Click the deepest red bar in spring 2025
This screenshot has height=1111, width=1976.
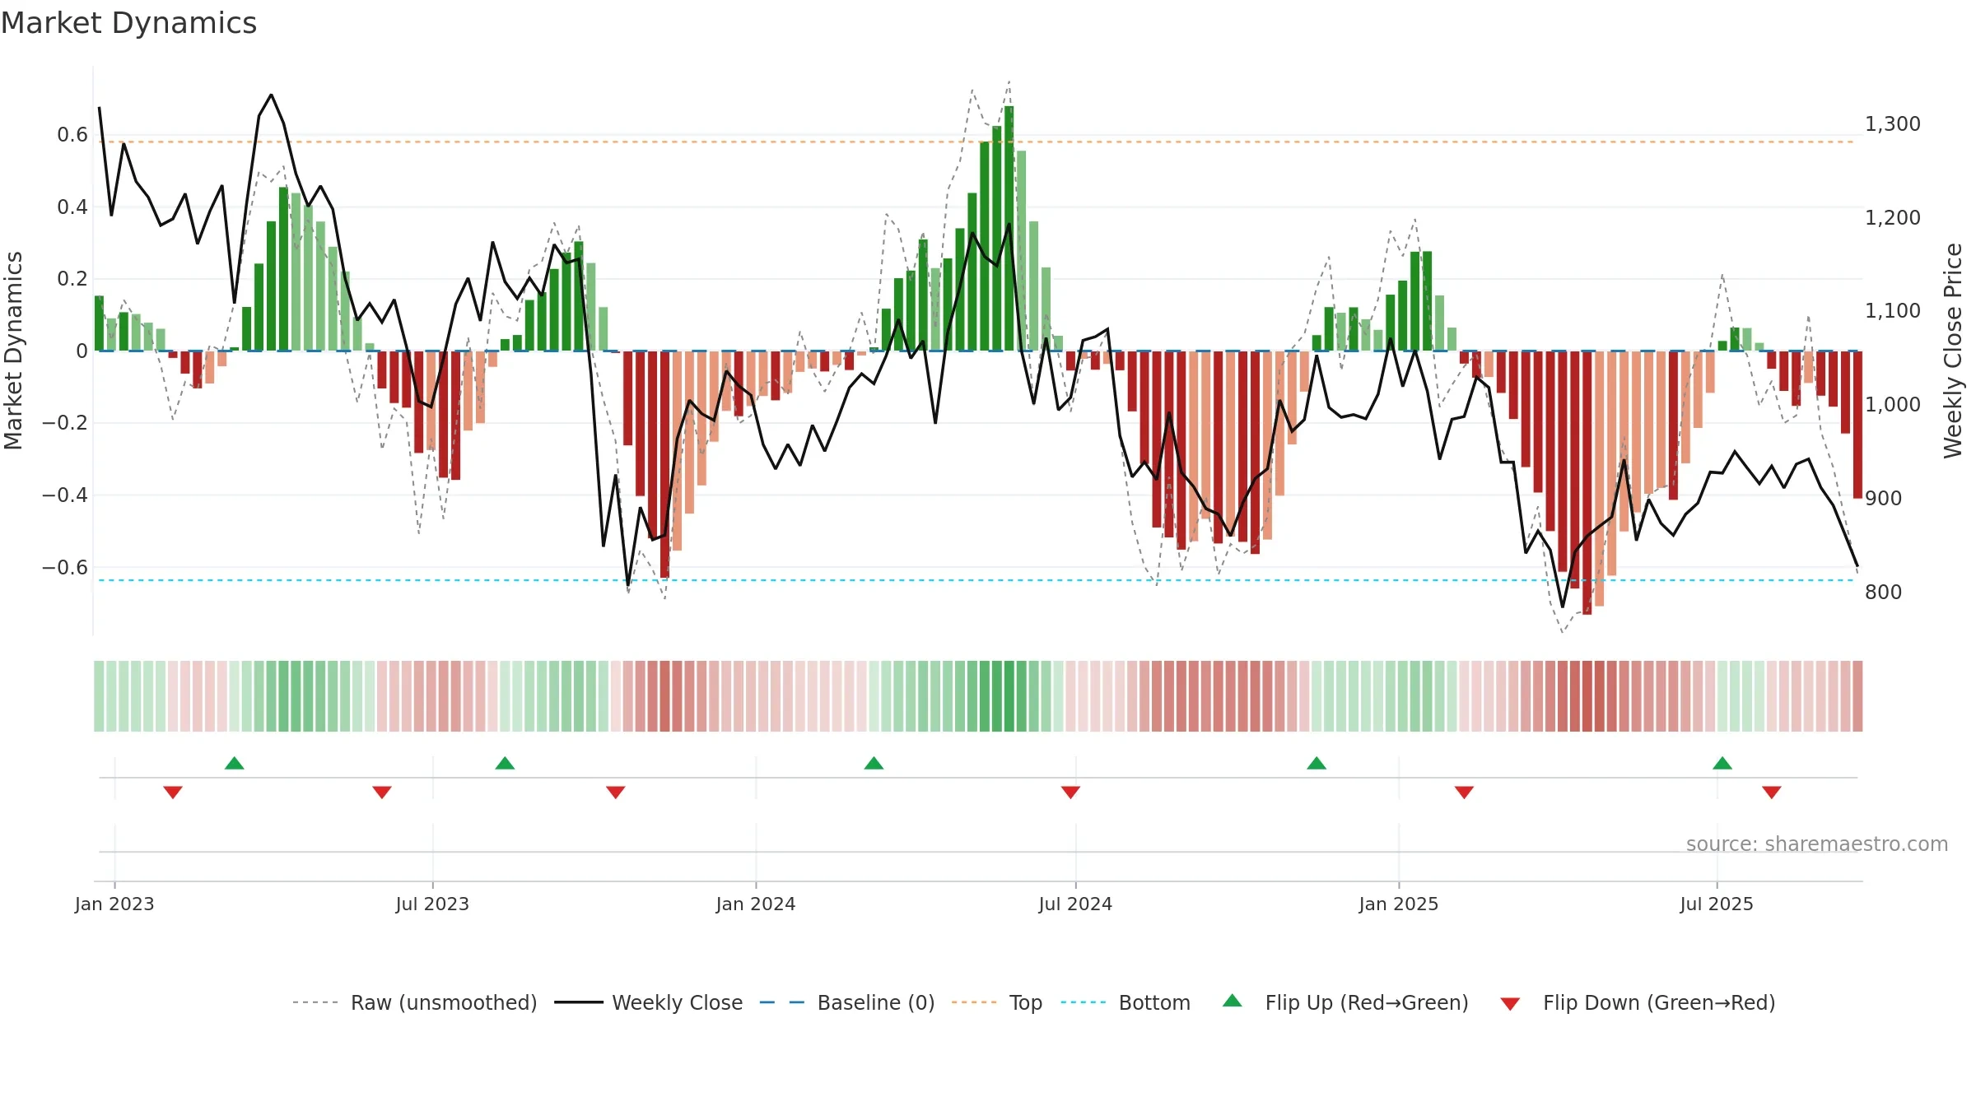1587,483
